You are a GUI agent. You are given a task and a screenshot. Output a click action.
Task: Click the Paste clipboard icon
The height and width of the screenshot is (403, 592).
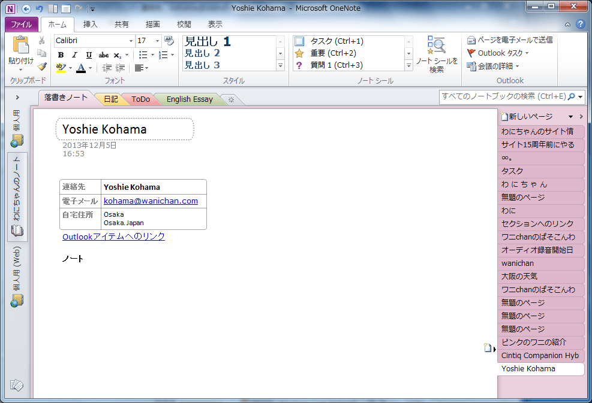pos(20,44)
